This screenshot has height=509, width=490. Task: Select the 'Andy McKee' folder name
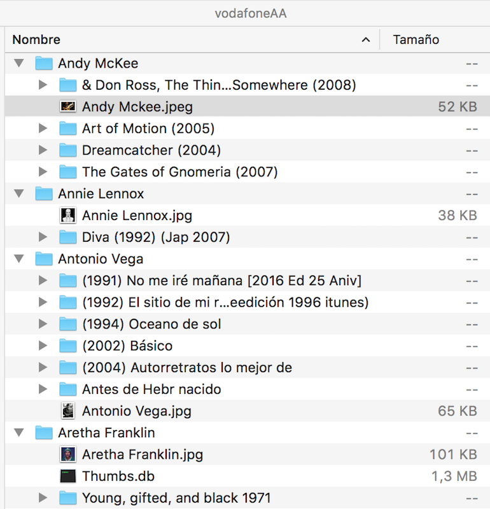pyautogui.click(x=98, y=63)
